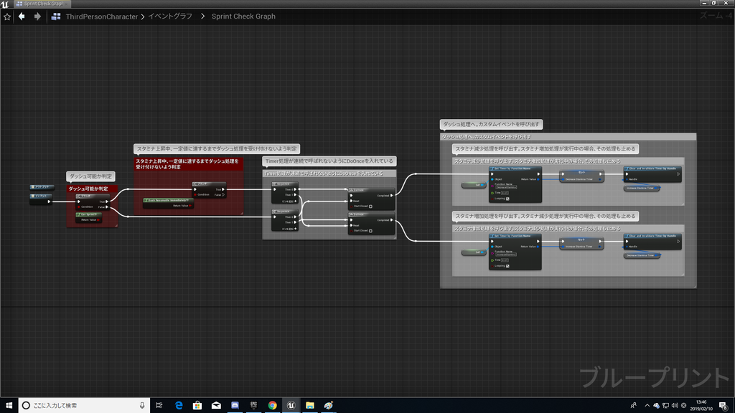This screenshot has width=735, height=413.
Task: Select the second Branch node near Condition
Action: click(209, 189)
